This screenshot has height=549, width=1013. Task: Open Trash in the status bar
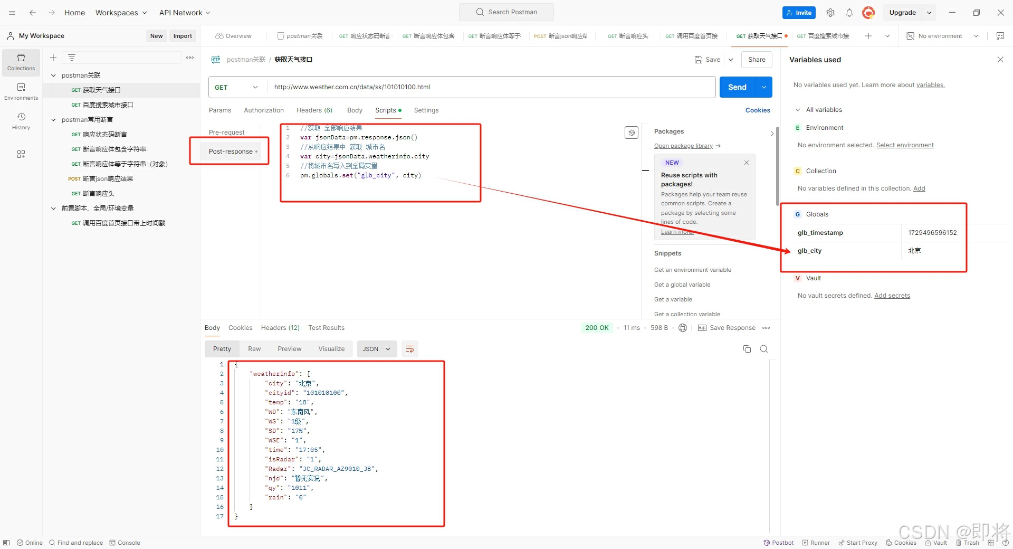tap(967, 543)
